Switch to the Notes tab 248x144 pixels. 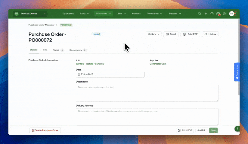pyautogui.click(x=58, y=50)
